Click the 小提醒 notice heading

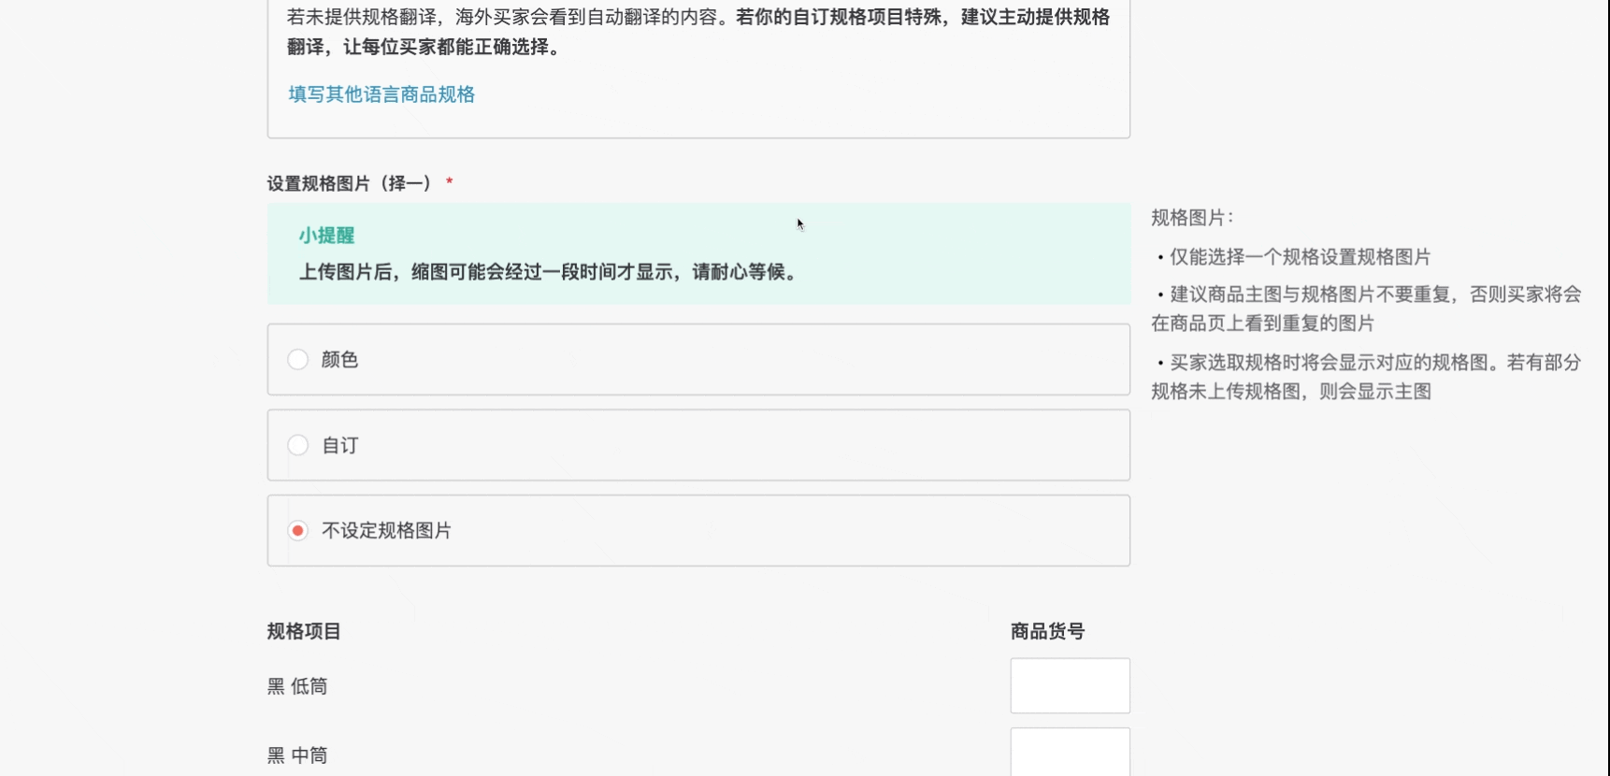coord(326,236)
